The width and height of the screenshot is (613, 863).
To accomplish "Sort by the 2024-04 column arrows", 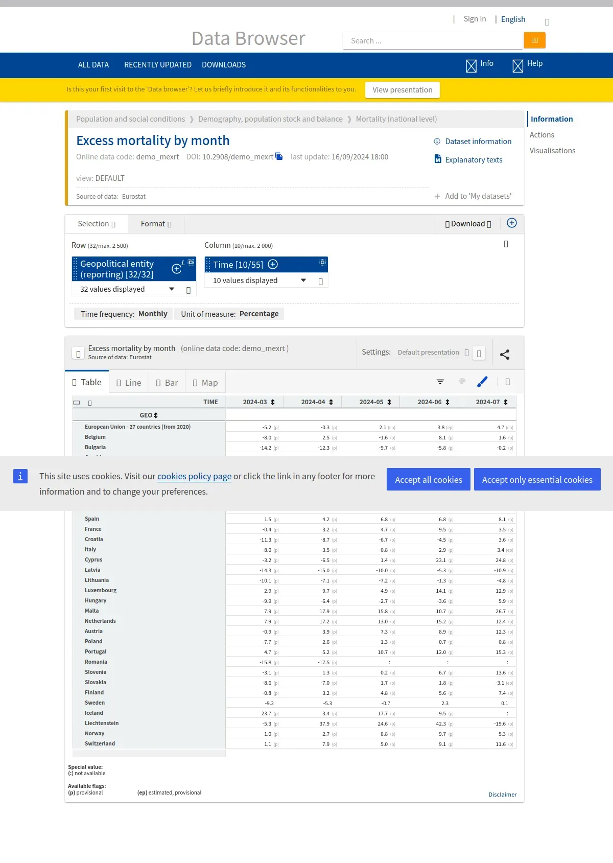I will pos(331,402).
